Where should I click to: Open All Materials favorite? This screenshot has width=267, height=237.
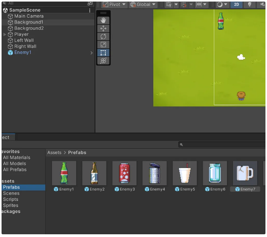pos(17,157)
